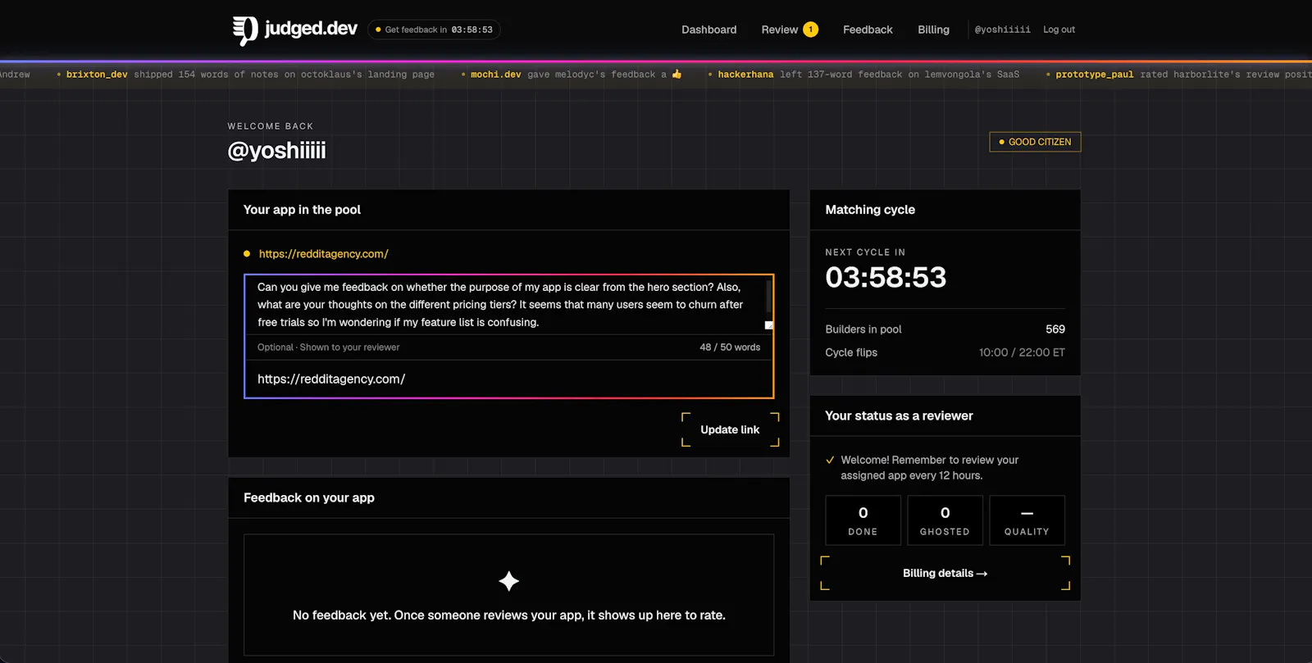Click the QUALITY stat tile

point(1027,520)
